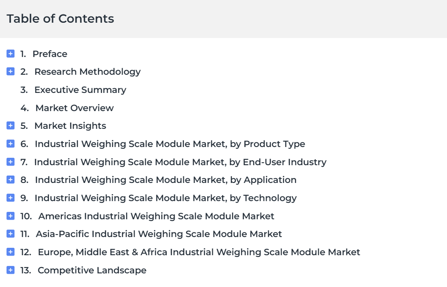Expand Competitive Landscape plus icon

pyautogui.click(x=10, y=270)
